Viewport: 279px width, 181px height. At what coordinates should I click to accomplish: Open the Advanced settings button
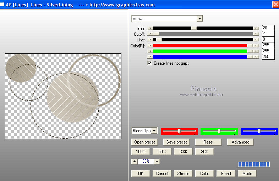tap(240, 142)
